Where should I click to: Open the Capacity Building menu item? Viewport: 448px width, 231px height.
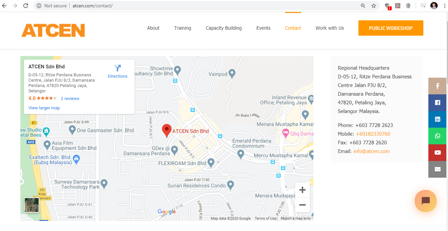click(x=224, y=28)
